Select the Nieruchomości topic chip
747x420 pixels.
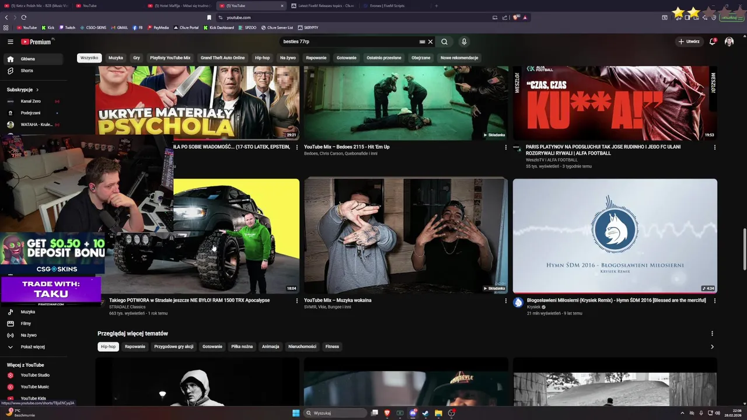[302, 346]
